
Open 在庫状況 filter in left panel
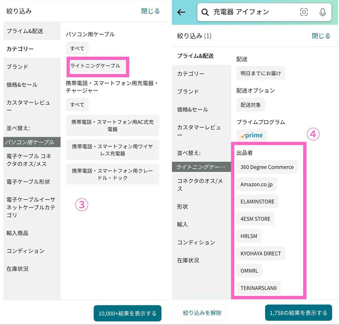(x=32, y=269)
